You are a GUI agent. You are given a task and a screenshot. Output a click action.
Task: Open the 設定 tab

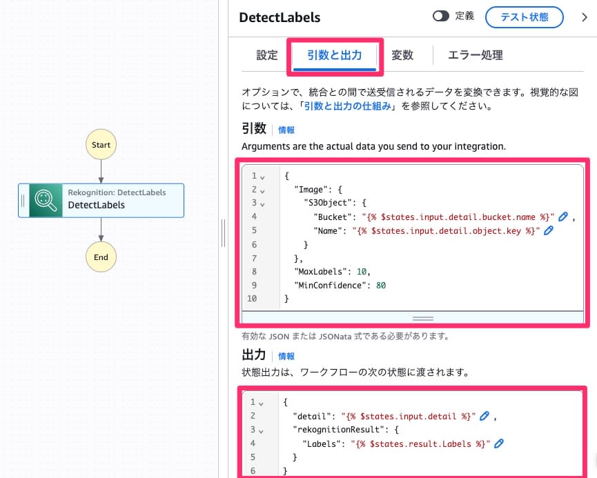(267, 55)
